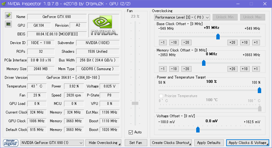Click the GPU Clock value 1006 MHz
Image resolution: width=272 pixels, height=148 pixels.
[37, 121]
